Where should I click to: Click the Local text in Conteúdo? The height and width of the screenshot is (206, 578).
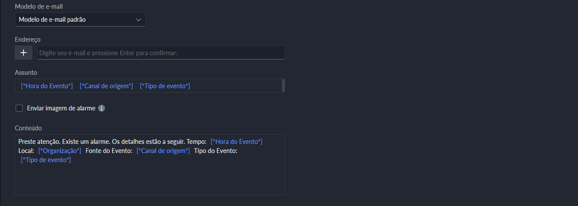pos(26,151)
